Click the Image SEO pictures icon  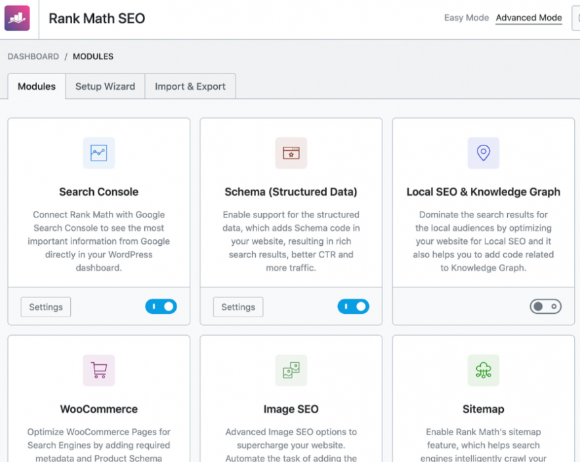291,370
